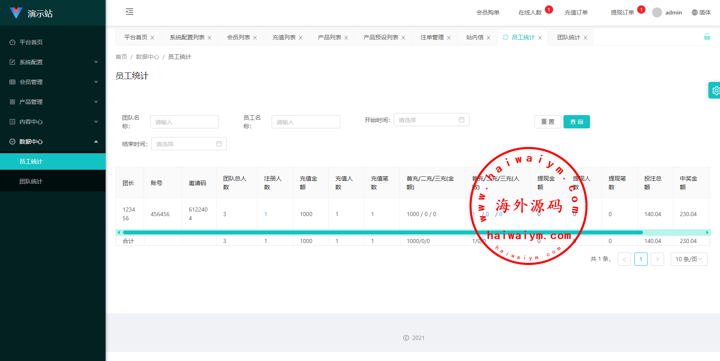Open 团队统计 in the sidebar
720x361 pixels.
tap(31, 181)
